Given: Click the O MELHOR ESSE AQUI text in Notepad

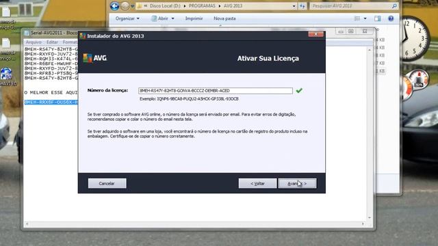Looking at the screenshot, I should coord(51,92).
